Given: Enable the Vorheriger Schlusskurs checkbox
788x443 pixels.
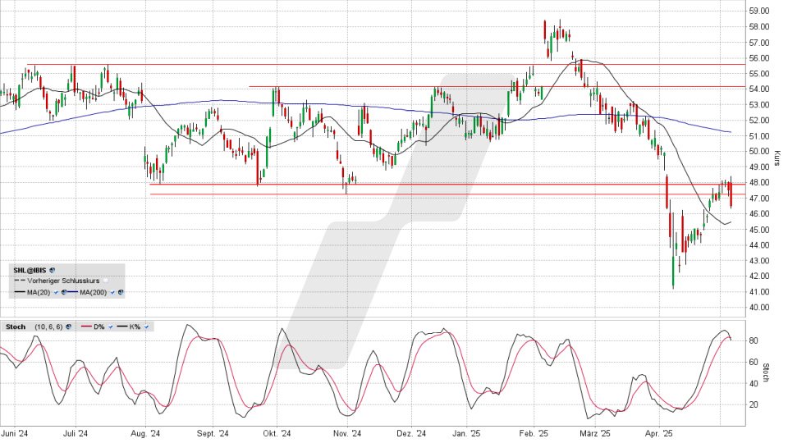Looking at the screenshot, I should 106,281.
